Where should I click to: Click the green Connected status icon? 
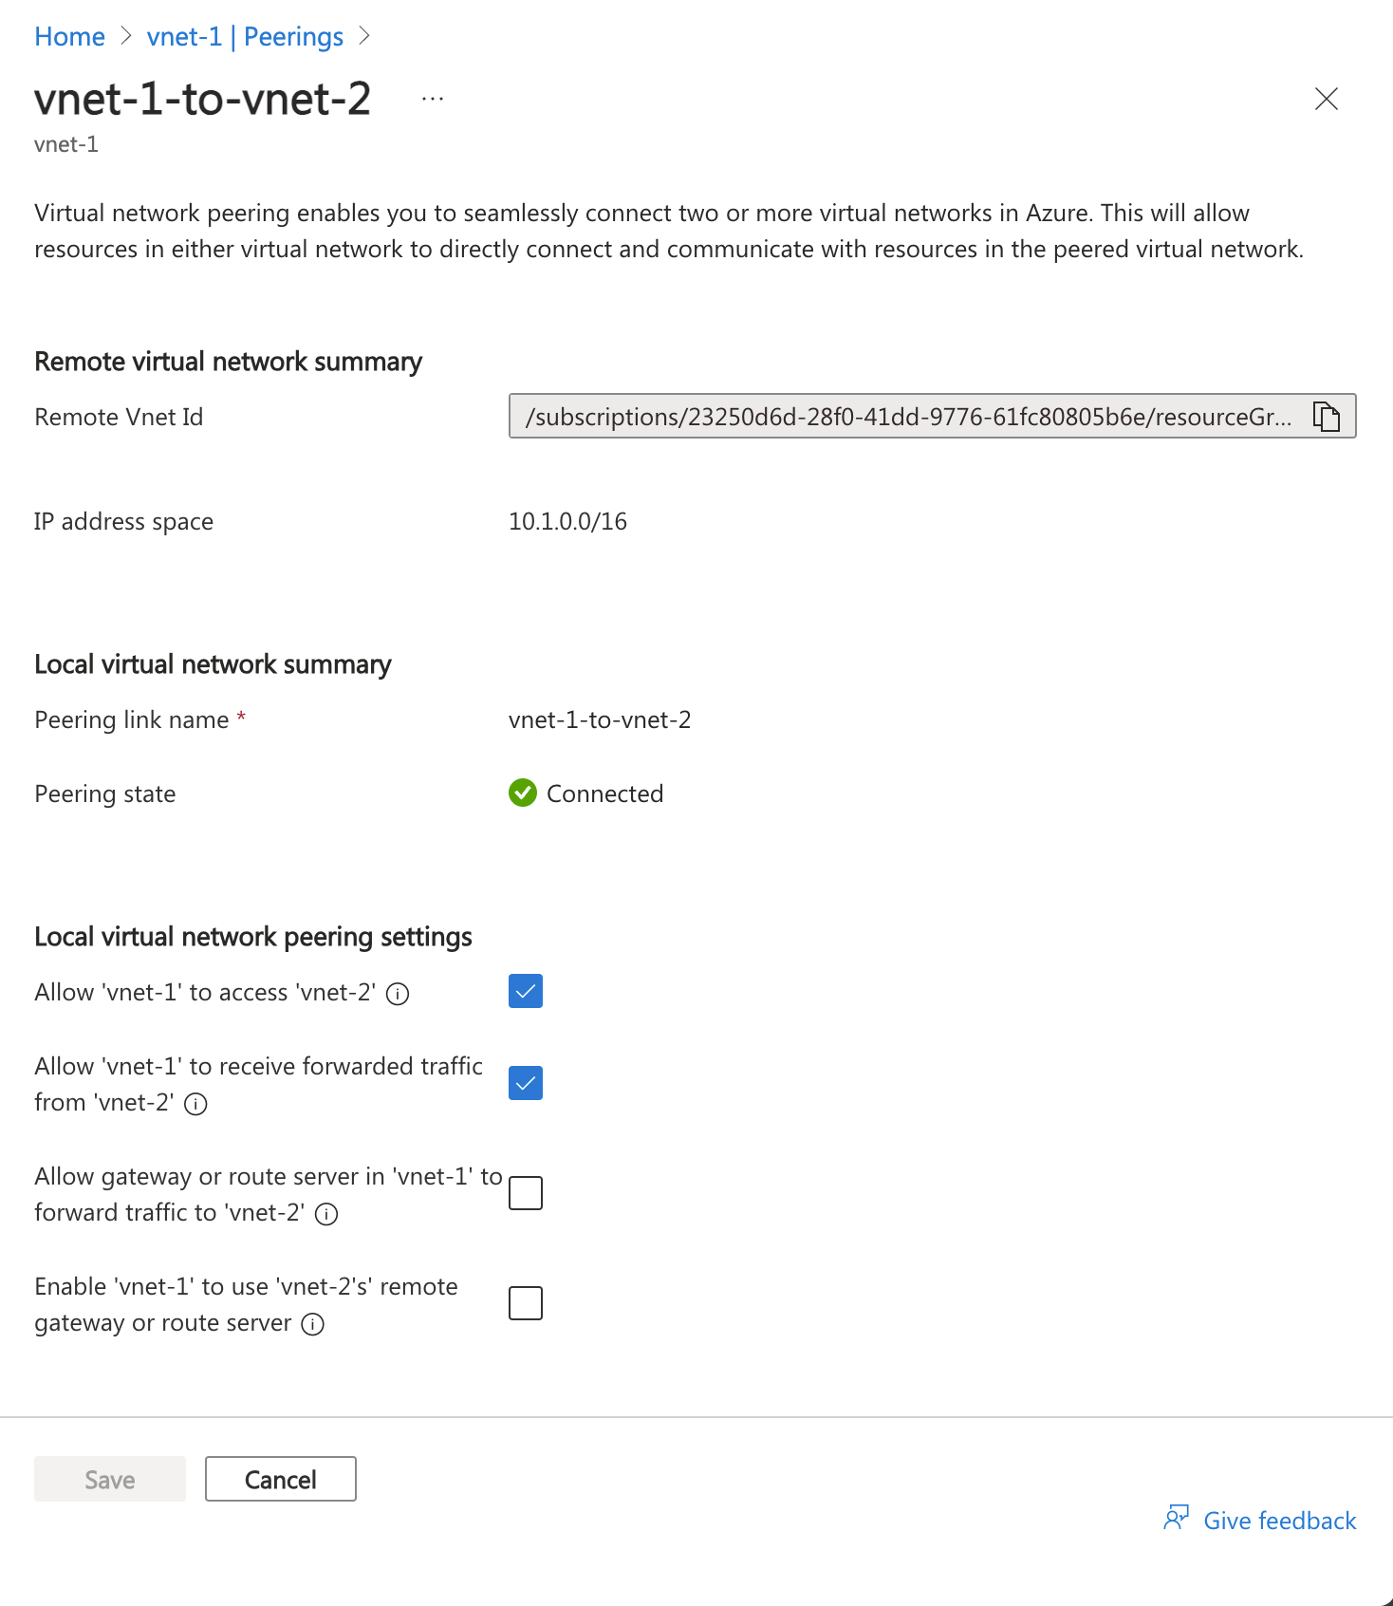point(523,793)
